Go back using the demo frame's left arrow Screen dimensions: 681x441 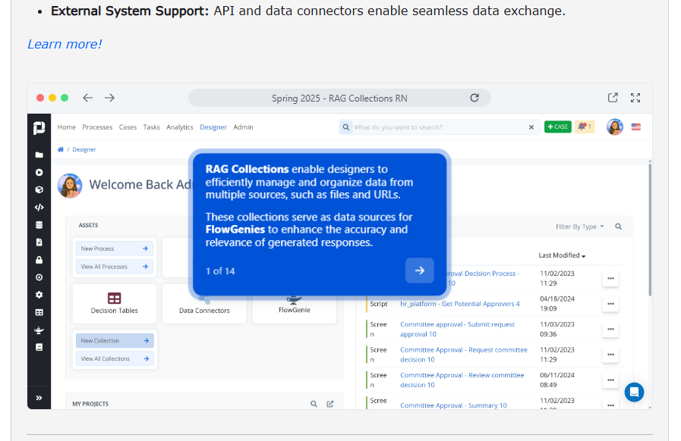tap(88, 98)
